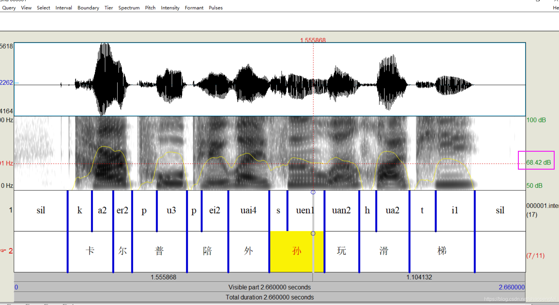Click the blue start time 0
The image size is (559, 305).
pos(16,287)
